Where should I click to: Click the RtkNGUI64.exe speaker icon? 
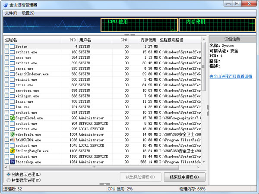pyautogui.click(x=13, y=140)
